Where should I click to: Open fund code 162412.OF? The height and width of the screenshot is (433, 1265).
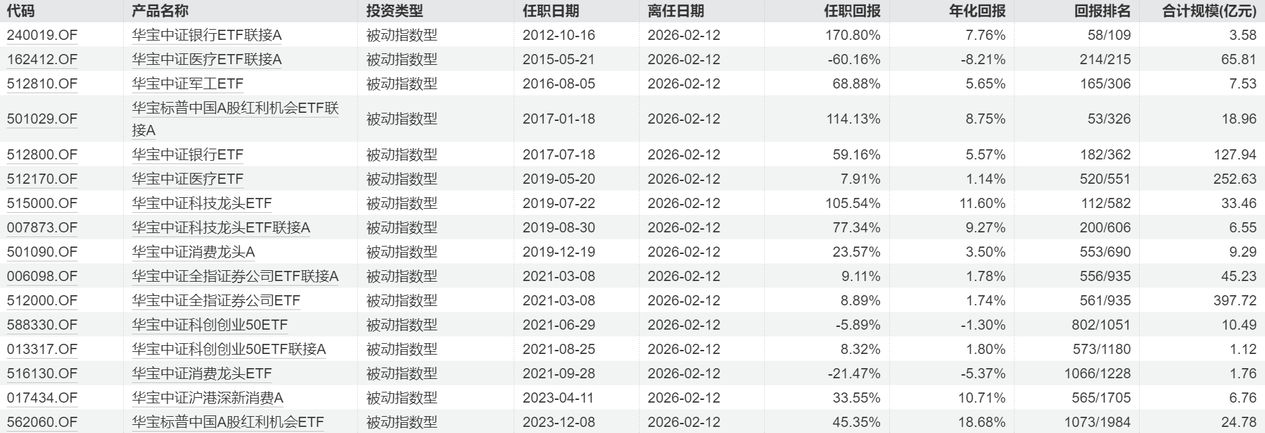tap(42, 59)
